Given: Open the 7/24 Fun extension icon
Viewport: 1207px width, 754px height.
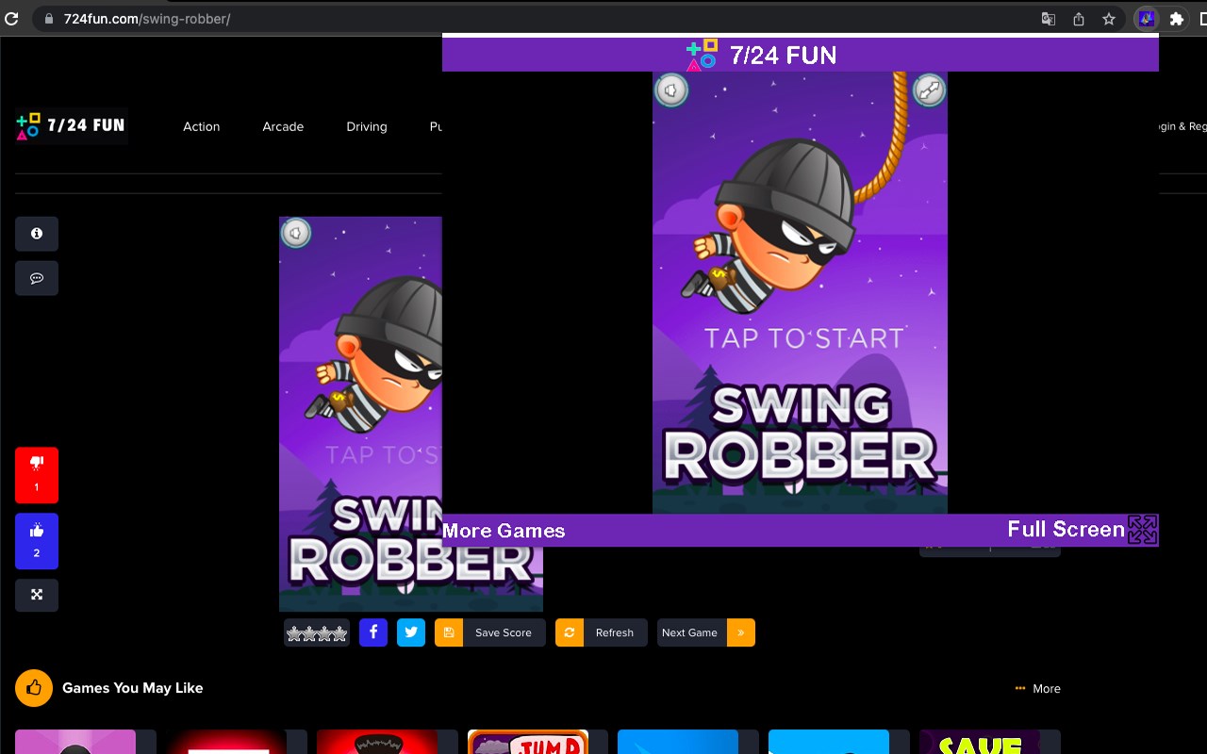Looking at the screenshot, I should [x=1146, y=19].
